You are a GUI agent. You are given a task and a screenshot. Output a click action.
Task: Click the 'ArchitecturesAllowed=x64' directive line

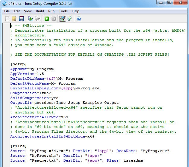(39, 117)
